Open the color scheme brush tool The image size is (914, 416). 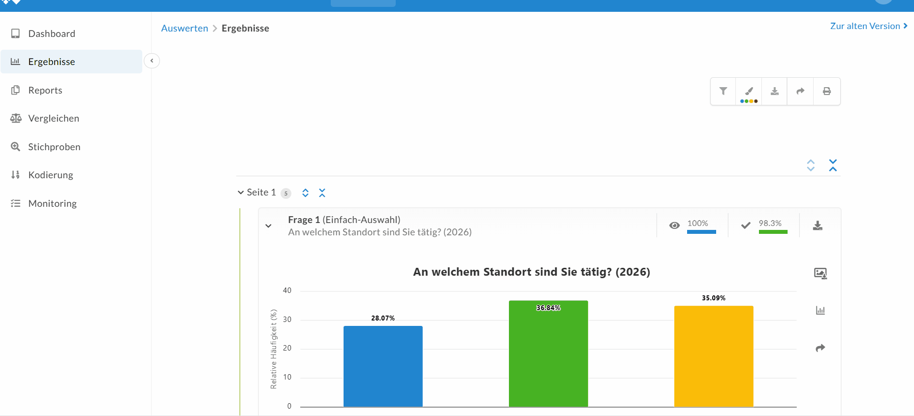click(x=749, y=91)
